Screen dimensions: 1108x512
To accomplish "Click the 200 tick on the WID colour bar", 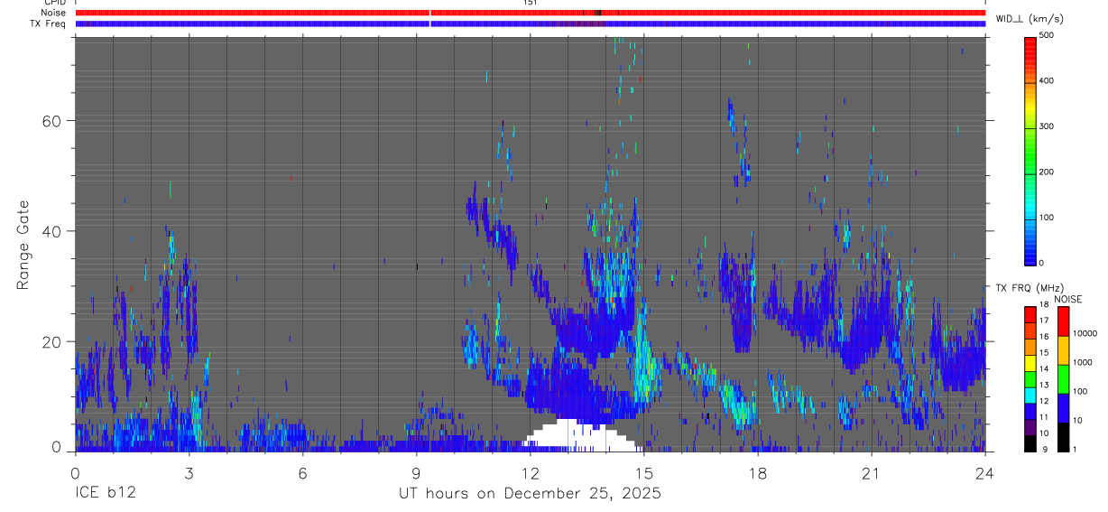I will click(x=1047, y=172).
